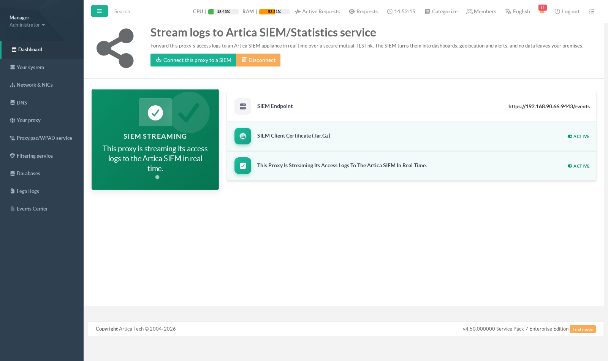Click the Requests eye icon

(352, 11)
